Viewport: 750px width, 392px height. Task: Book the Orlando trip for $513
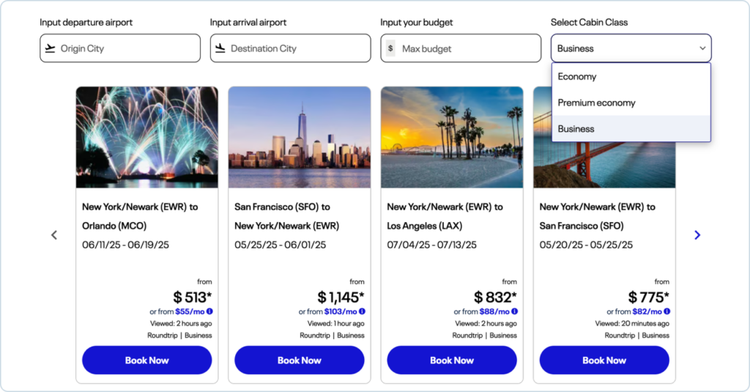point(146,360)
